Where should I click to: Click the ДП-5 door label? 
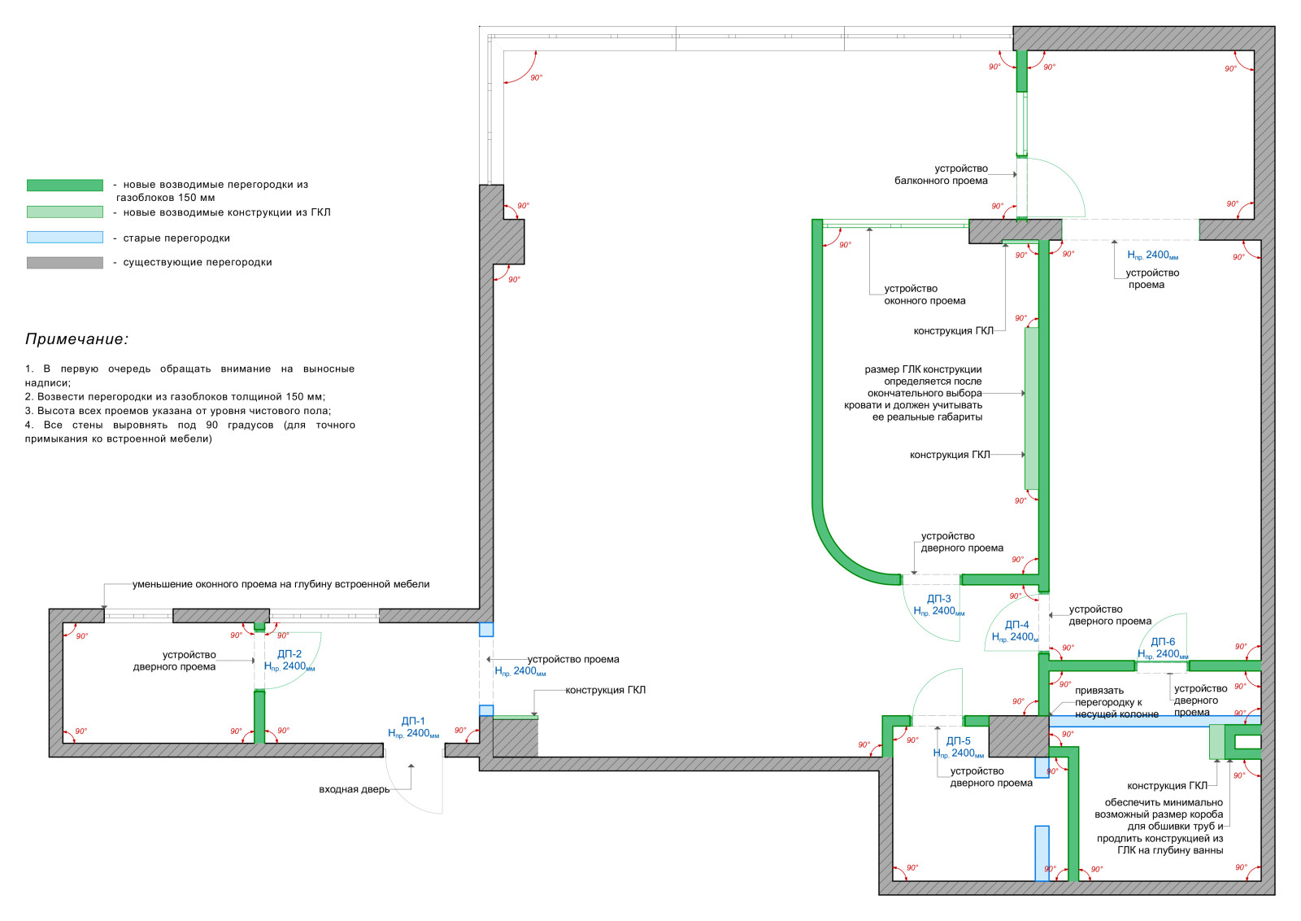point(958,741)
